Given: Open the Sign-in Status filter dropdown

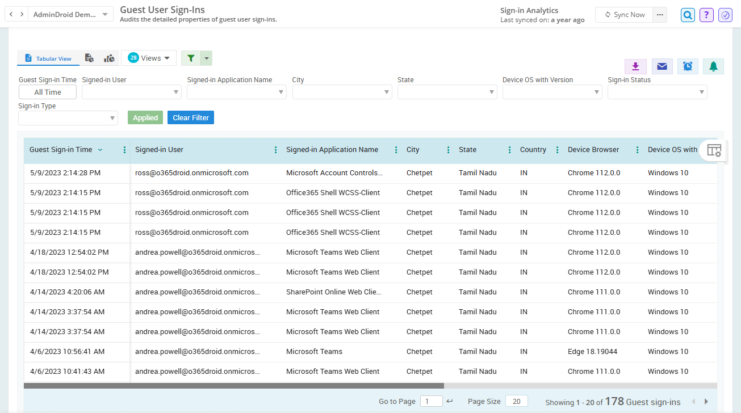Looking at the screenshot, I should click(x=657, y=92).
